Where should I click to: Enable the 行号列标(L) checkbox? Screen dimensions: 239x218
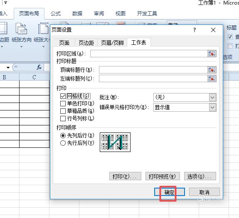(63, 118)
